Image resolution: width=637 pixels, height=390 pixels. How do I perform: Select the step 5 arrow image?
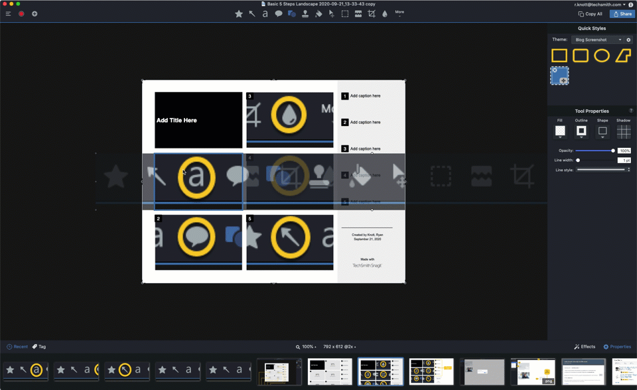coord(290,242)
